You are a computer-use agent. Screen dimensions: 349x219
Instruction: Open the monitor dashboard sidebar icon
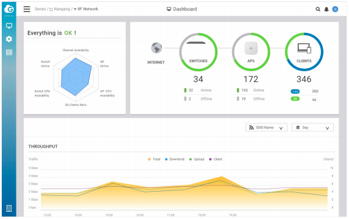tap(9, 26)
